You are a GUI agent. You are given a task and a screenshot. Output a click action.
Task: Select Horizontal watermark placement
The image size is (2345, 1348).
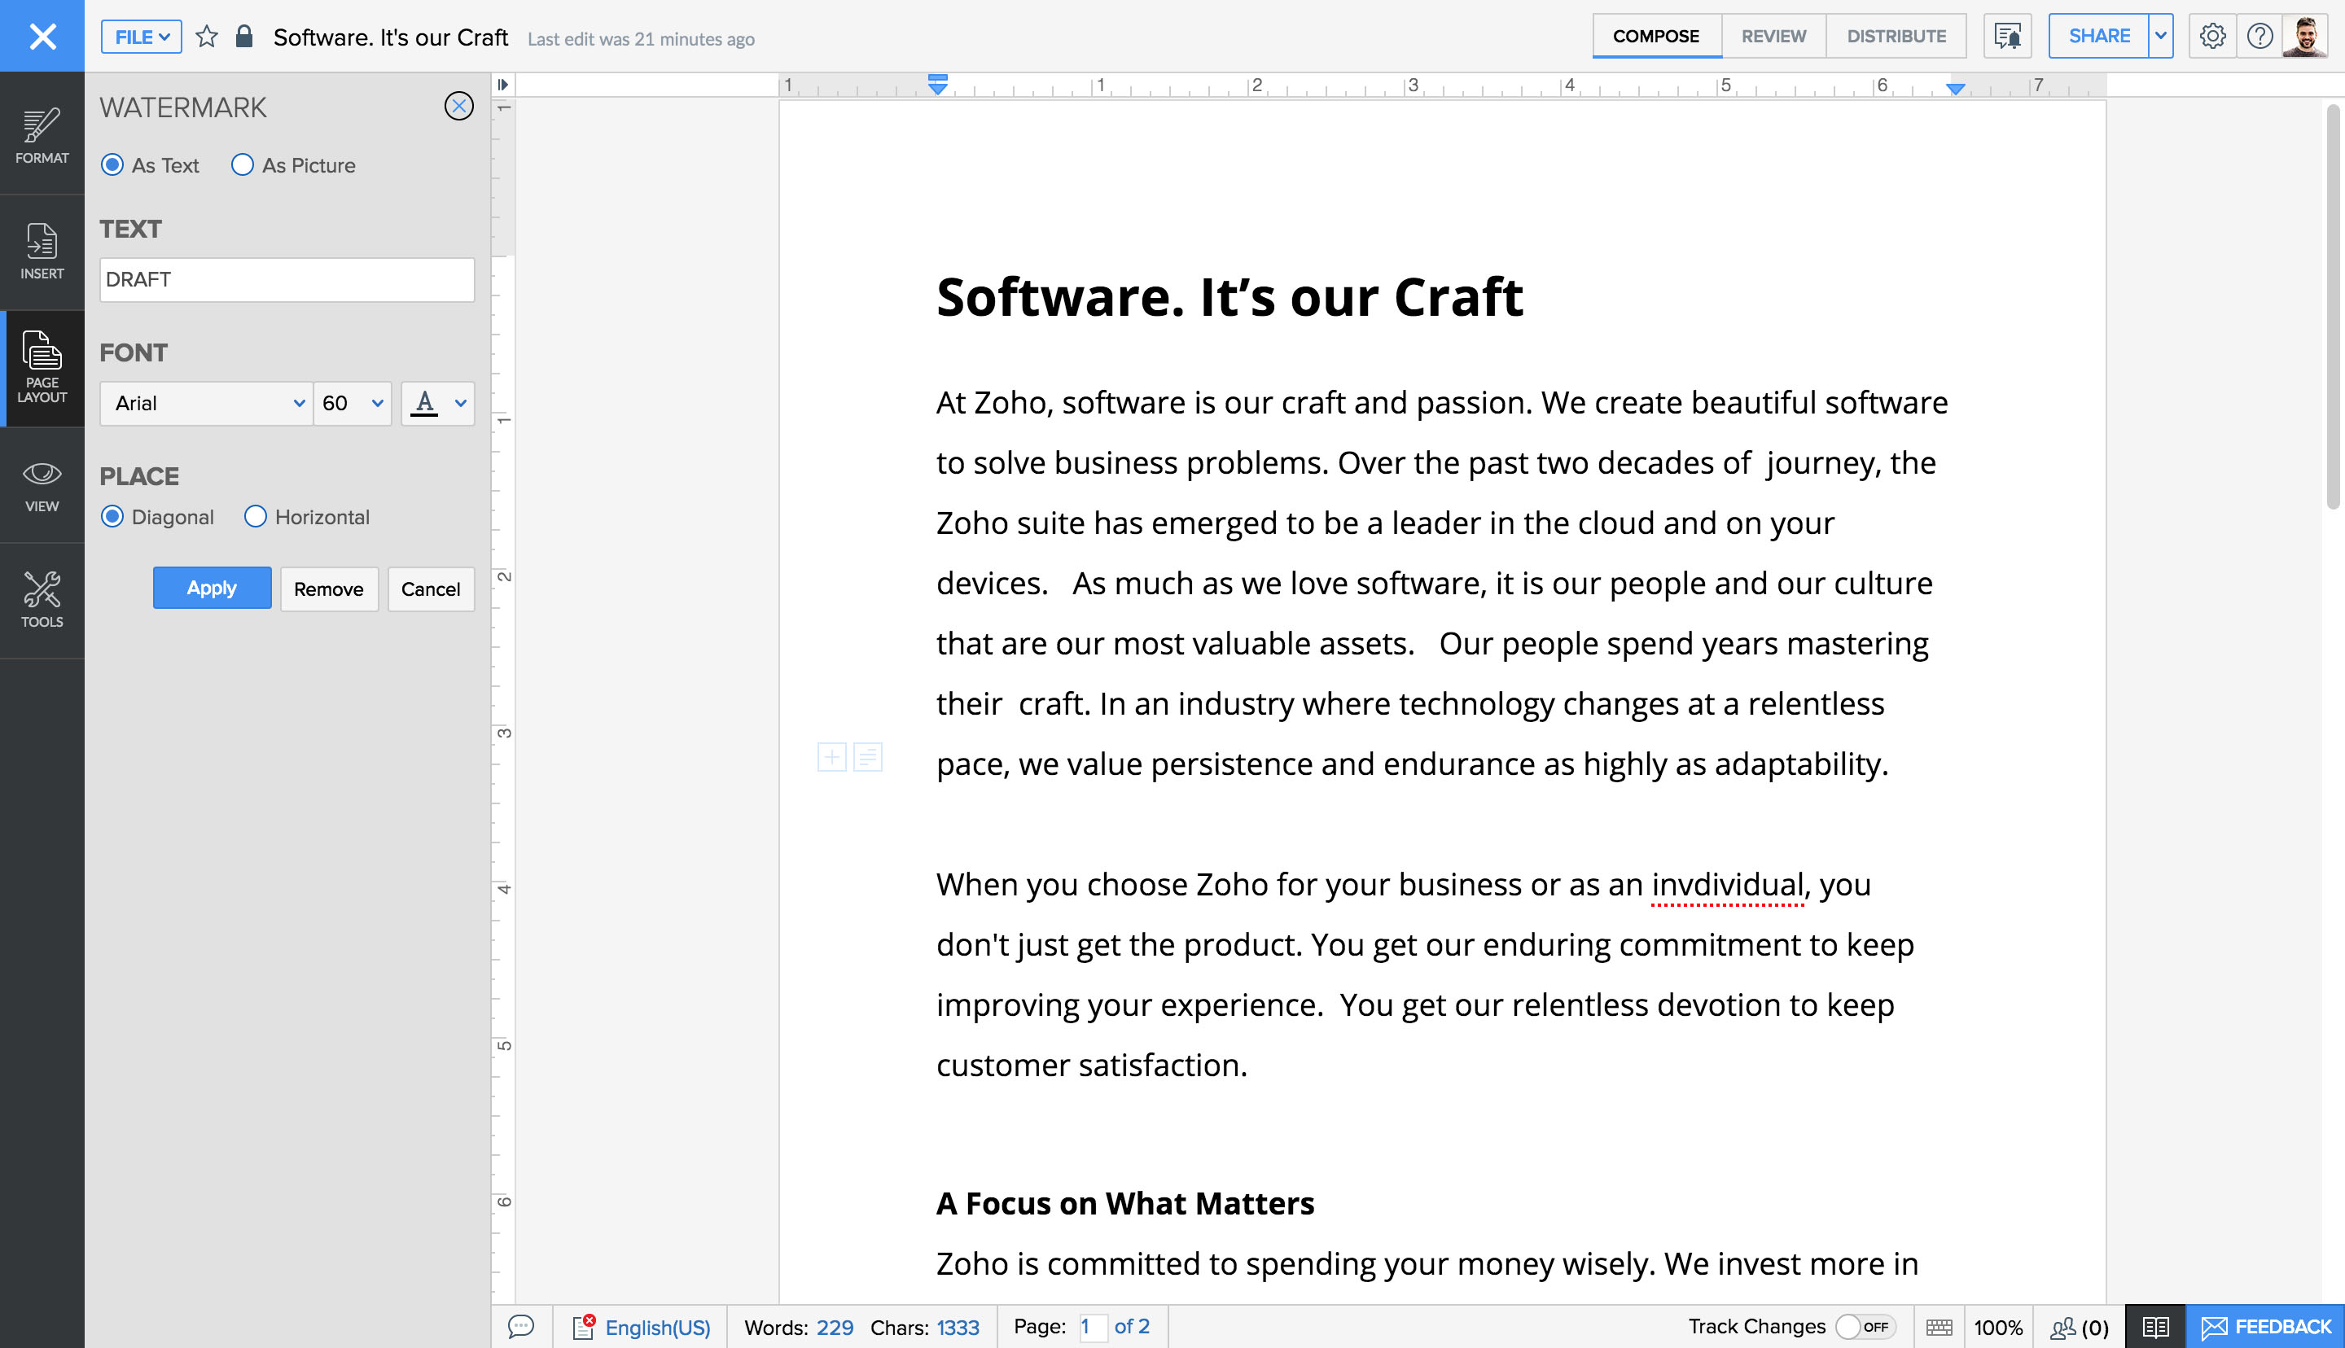click(x=256, y=517)
